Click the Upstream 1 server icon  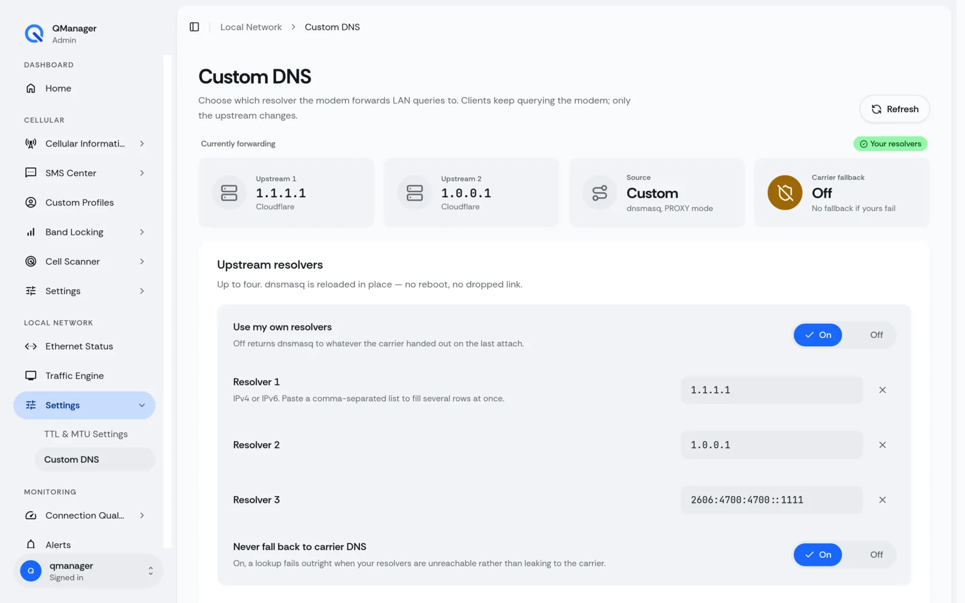(229, 193)
